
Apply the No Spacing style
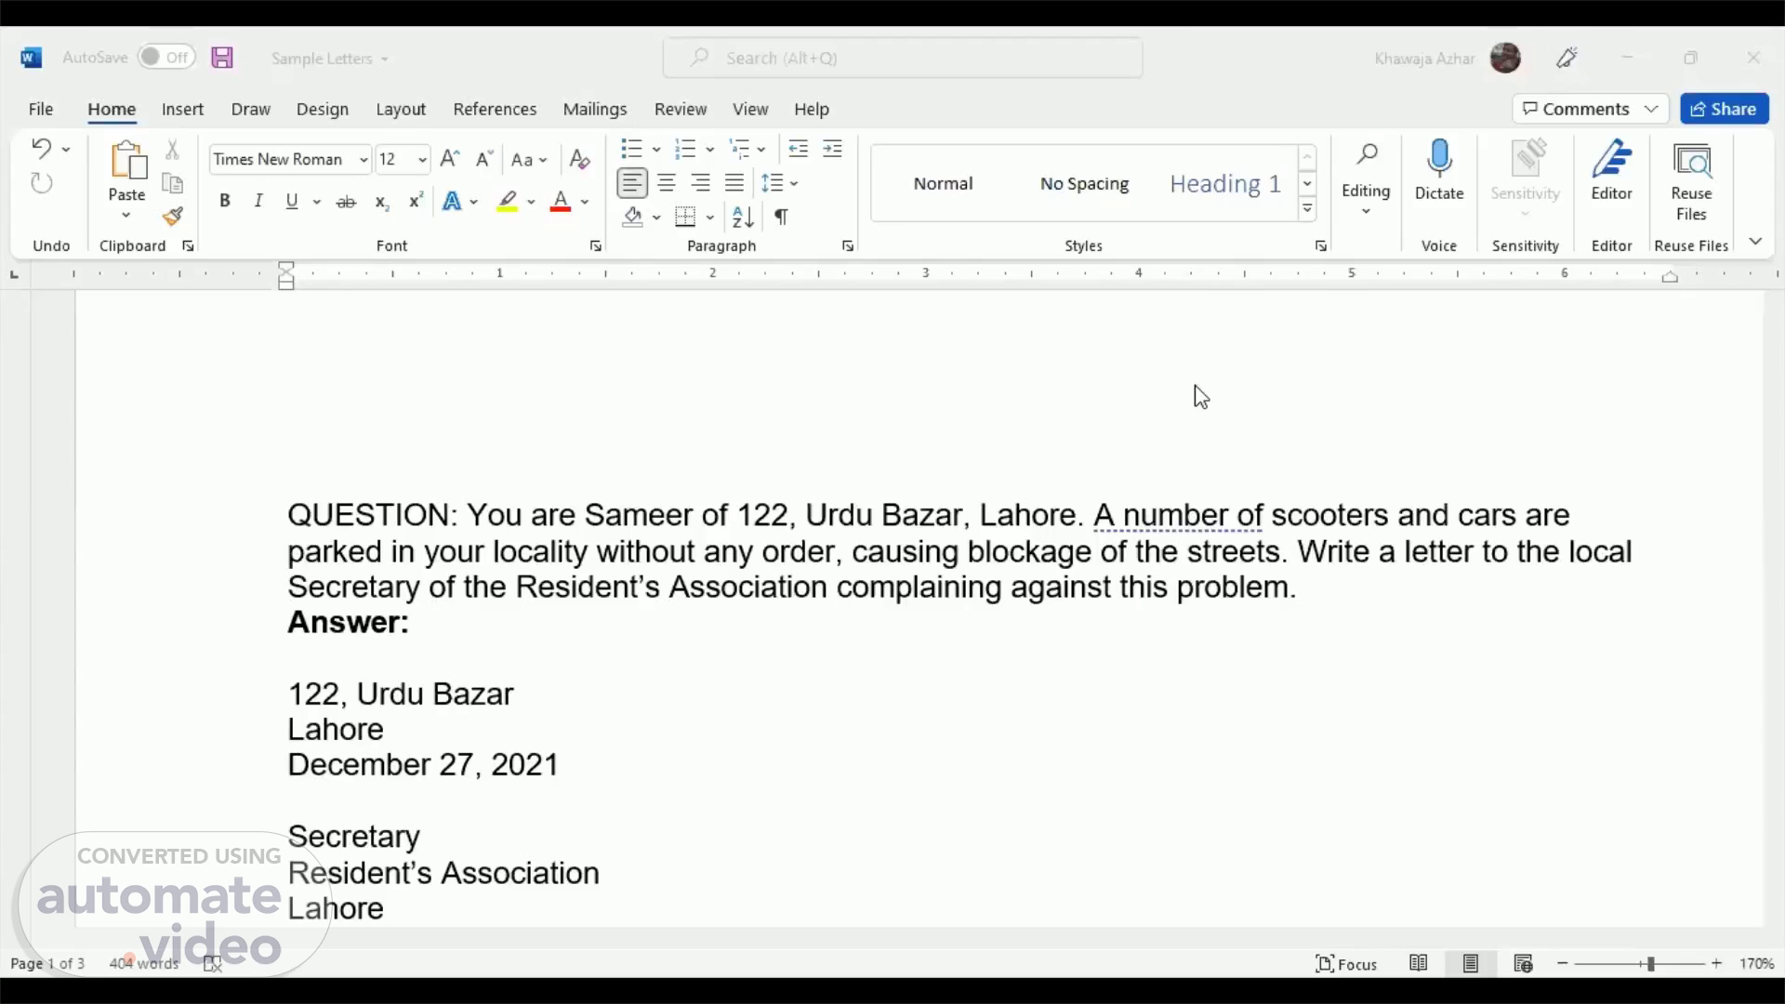click(x=1084, y=183)
